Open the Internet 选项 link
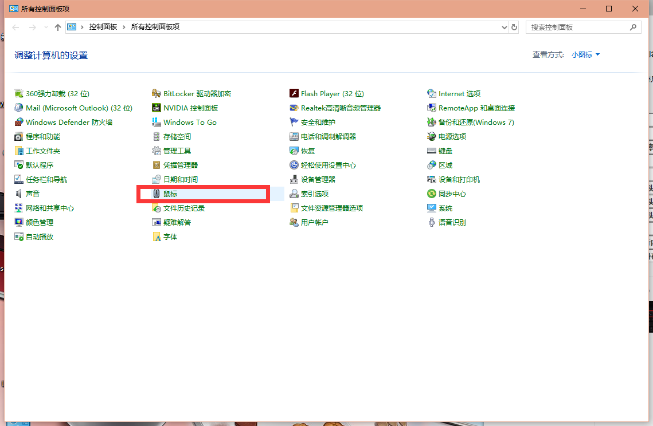 459,94
